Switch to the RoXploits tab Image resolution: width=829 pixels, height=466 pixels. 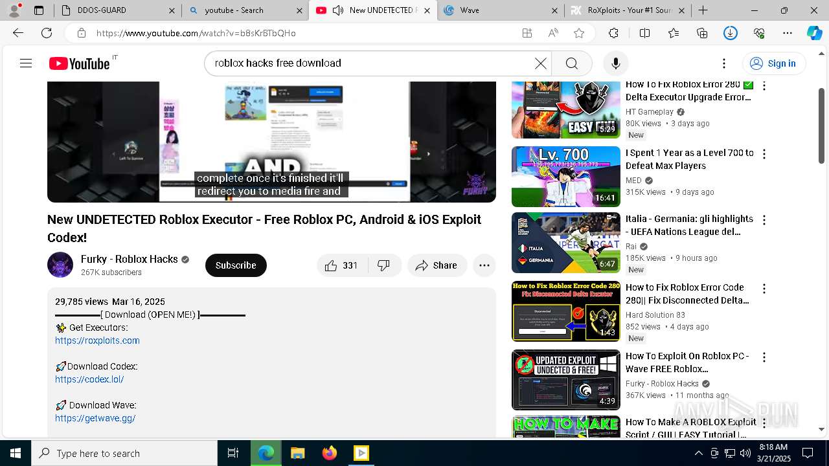628,10
